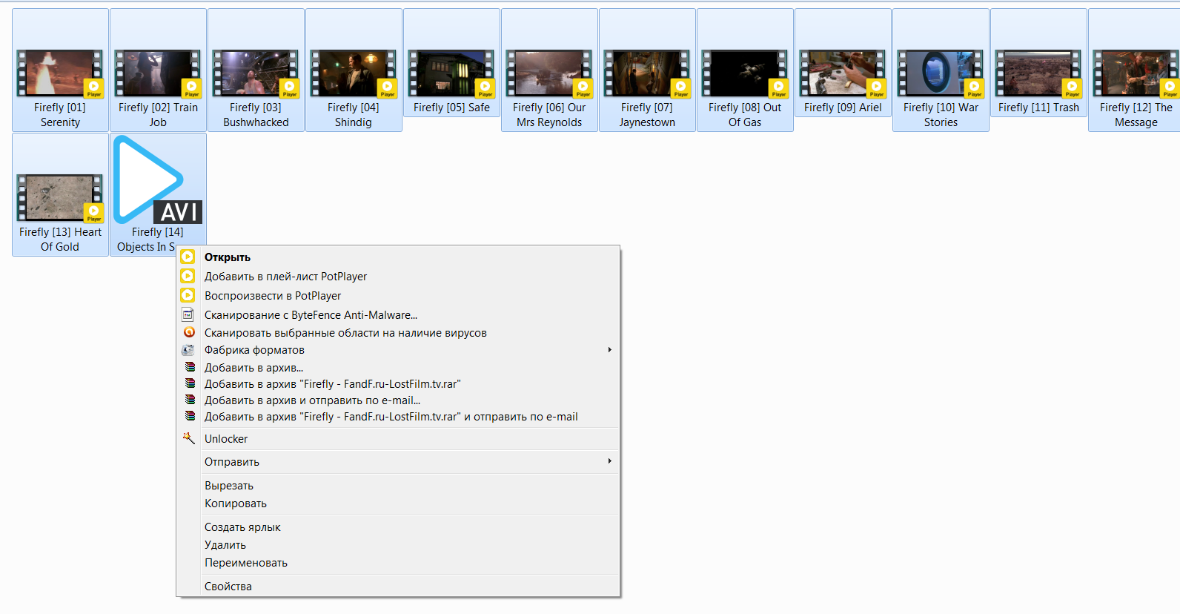This screenshot has width=1180, height=614.
Task: Expand the Отправить submenu arrow
Action: (x=609, y=461)
